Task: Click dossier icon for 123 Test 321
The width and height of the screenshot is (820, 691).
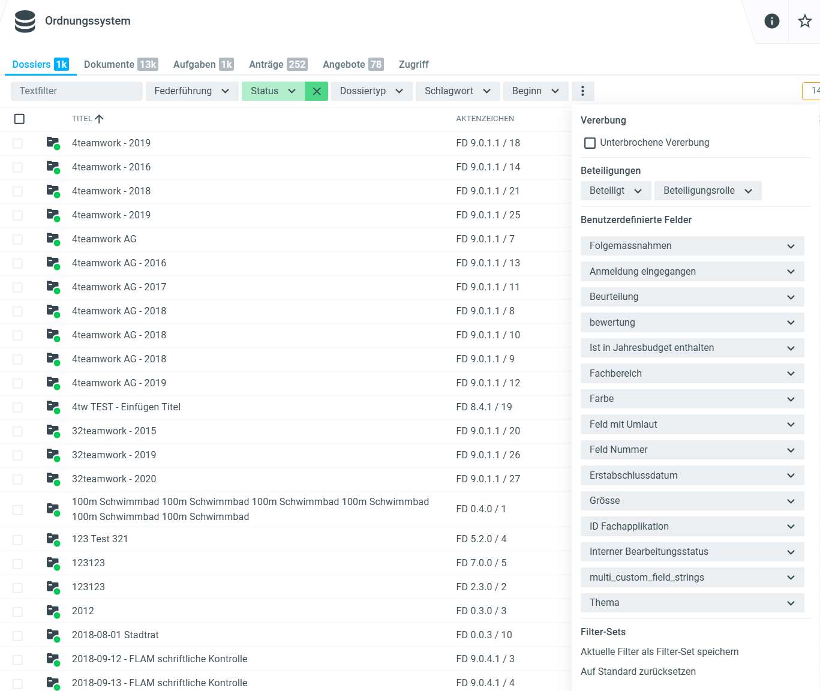Action: tap(53, 539)
